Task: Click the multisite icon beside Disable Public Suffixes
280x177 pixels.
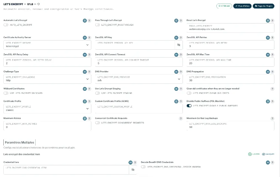Action: (x=268, y=102)
